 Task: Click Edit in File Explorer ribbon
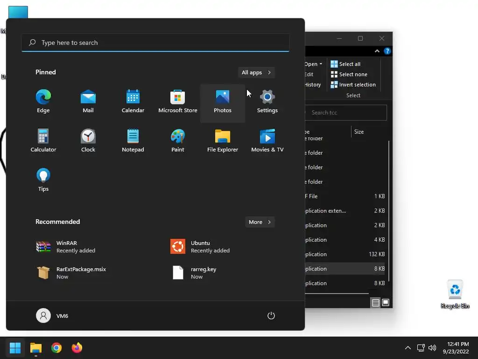(309, 74)
